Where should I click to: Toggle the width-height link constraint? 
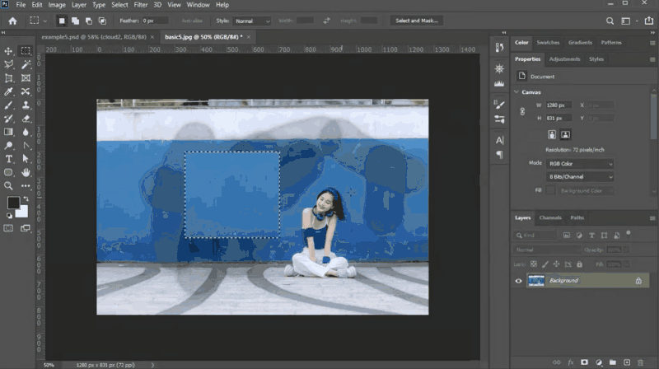point(521,111)
